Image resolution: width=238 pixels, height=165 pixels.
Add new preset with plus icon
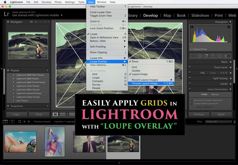pyautogui.click(x=48, y=70)
